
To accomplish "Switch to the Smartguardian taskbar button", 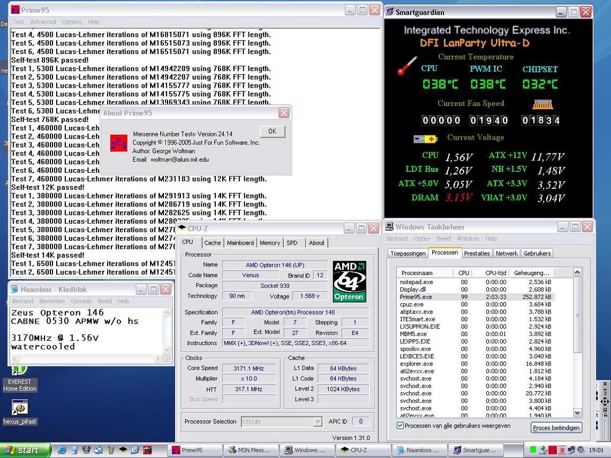I will [476, 450].
